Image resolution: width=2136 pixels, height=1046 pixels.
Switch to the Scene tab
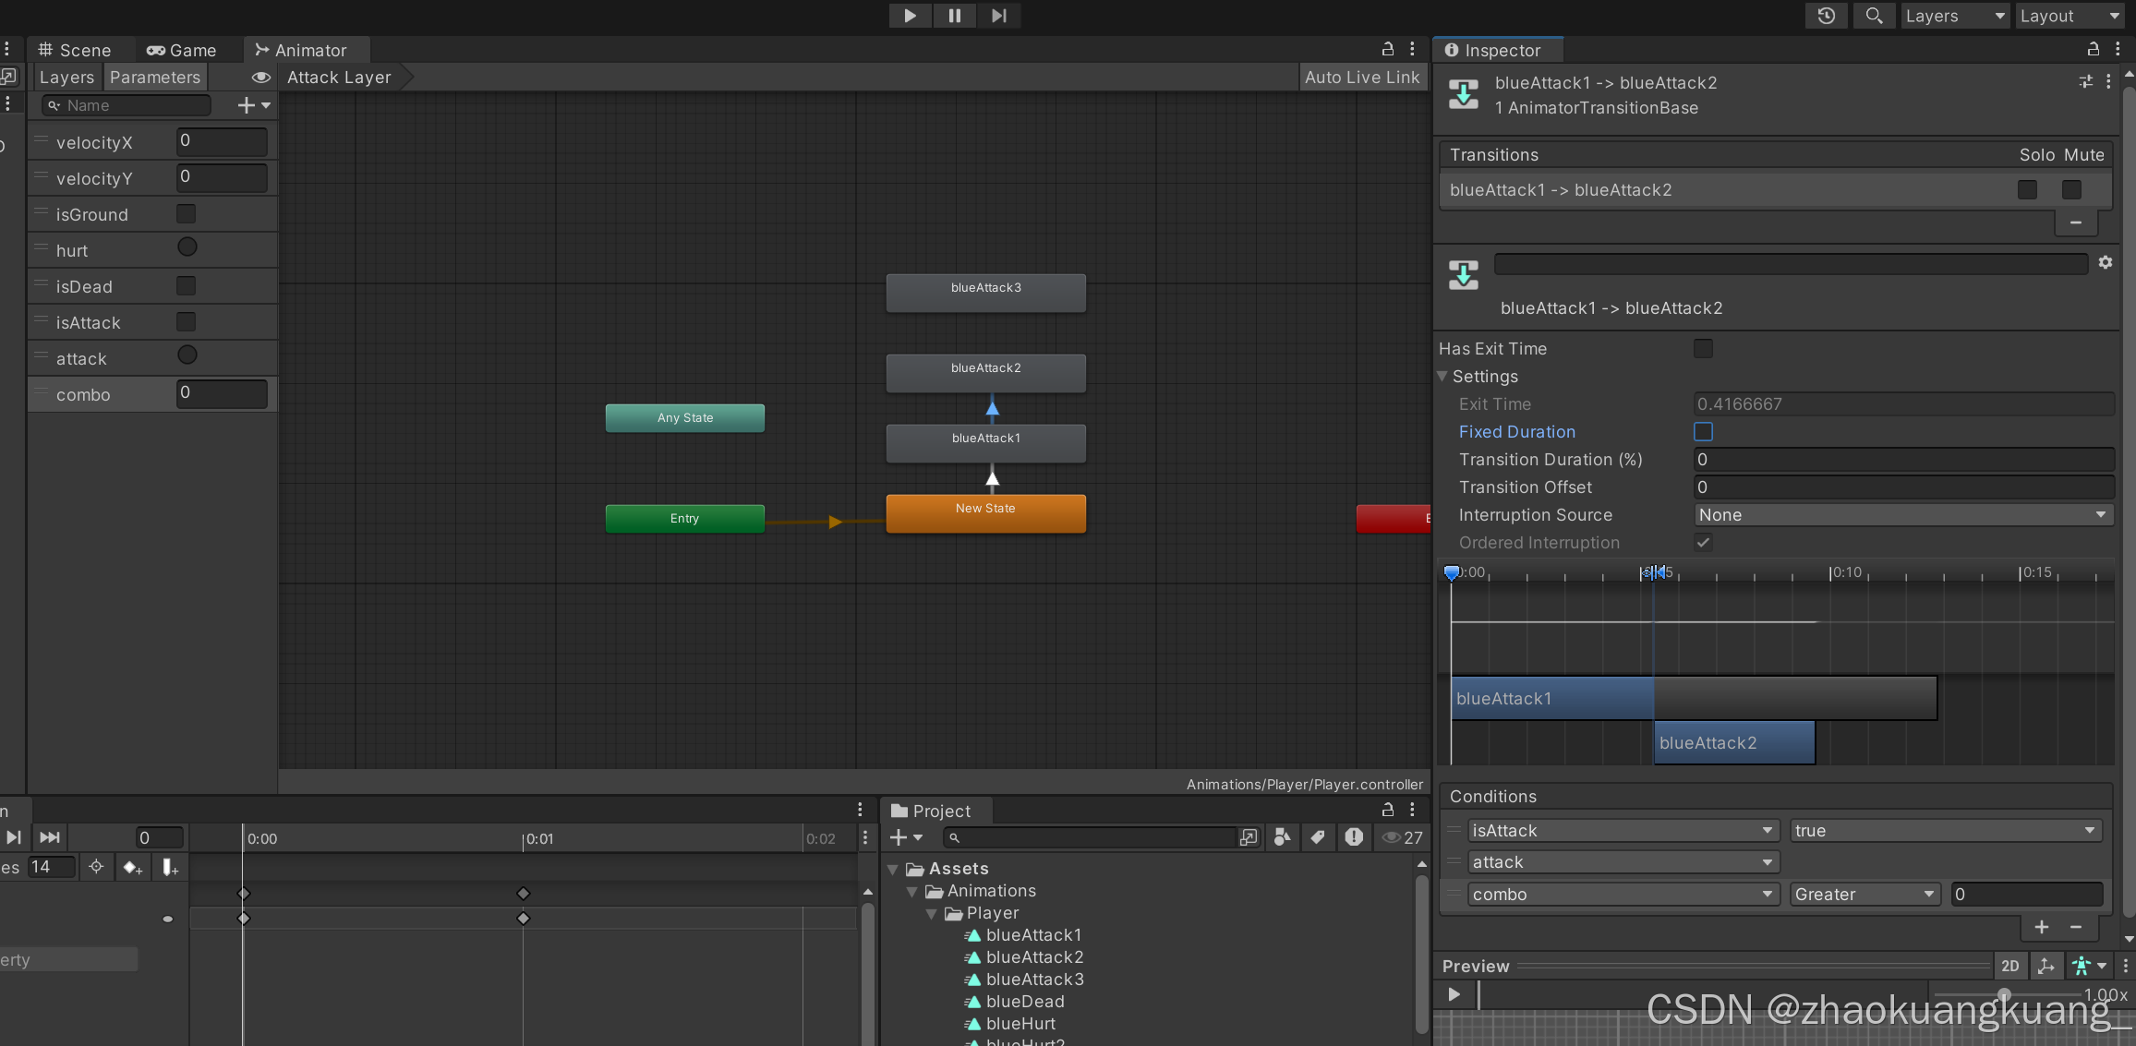tap(76, 50)
